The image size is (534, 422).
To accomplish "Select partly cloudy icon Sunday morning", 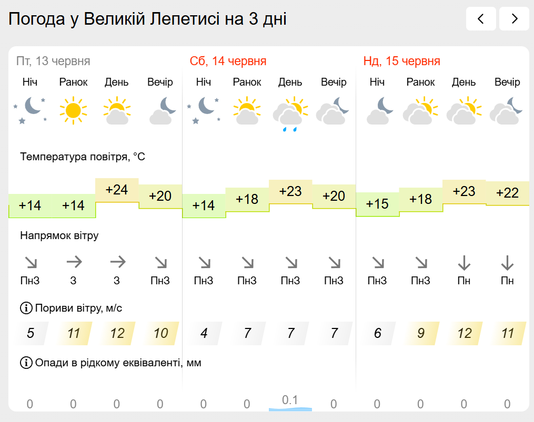I will pos(420,110).
